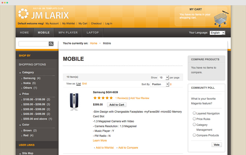Open the Sort By Position dropdown
The image size is (246, 155).
[x=160, y=84]
